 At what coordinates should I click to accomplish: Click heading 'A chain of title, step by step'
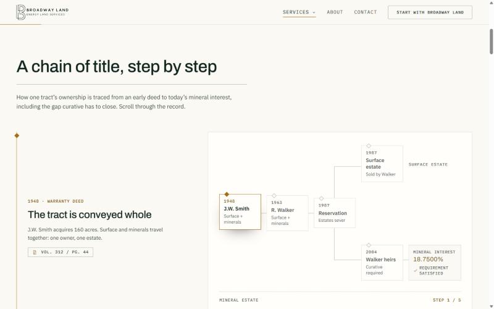click(x=117, y=67)
